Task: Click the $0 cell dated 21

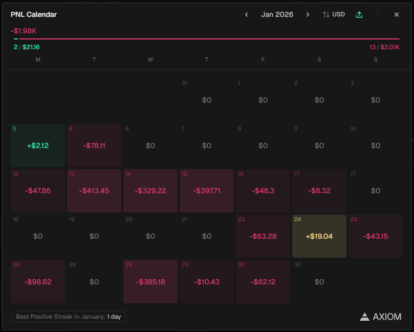Action: point(207,236)
